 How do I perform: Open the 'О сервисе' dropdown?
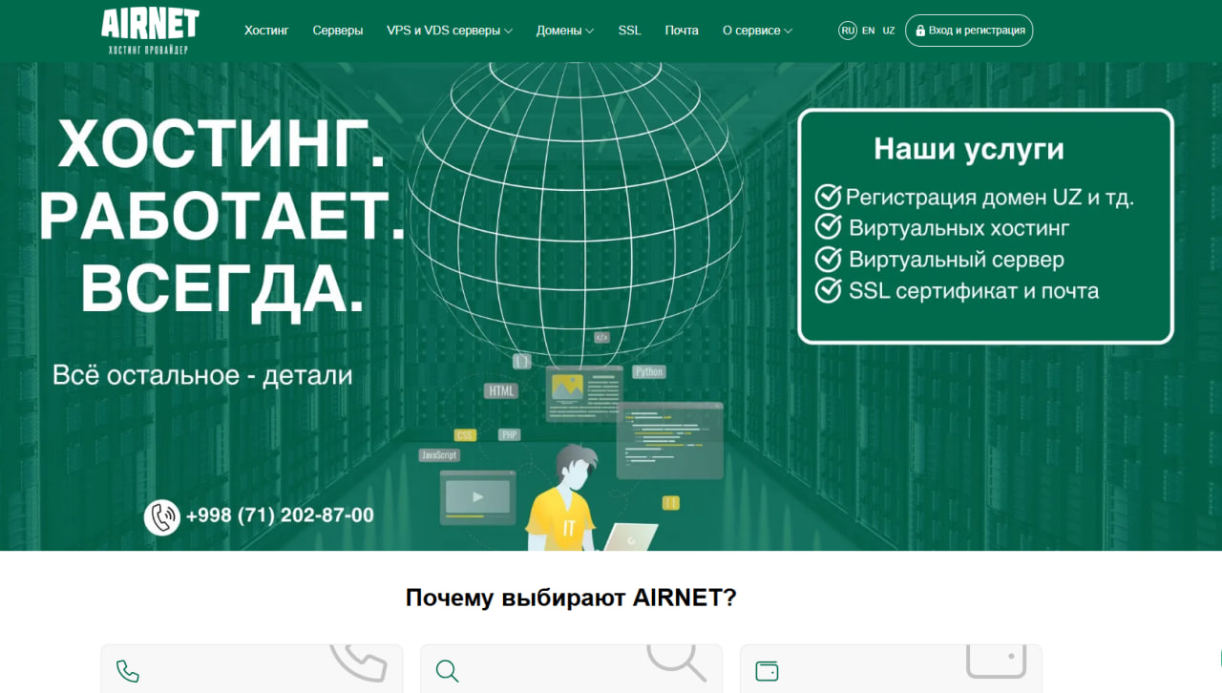757,30
